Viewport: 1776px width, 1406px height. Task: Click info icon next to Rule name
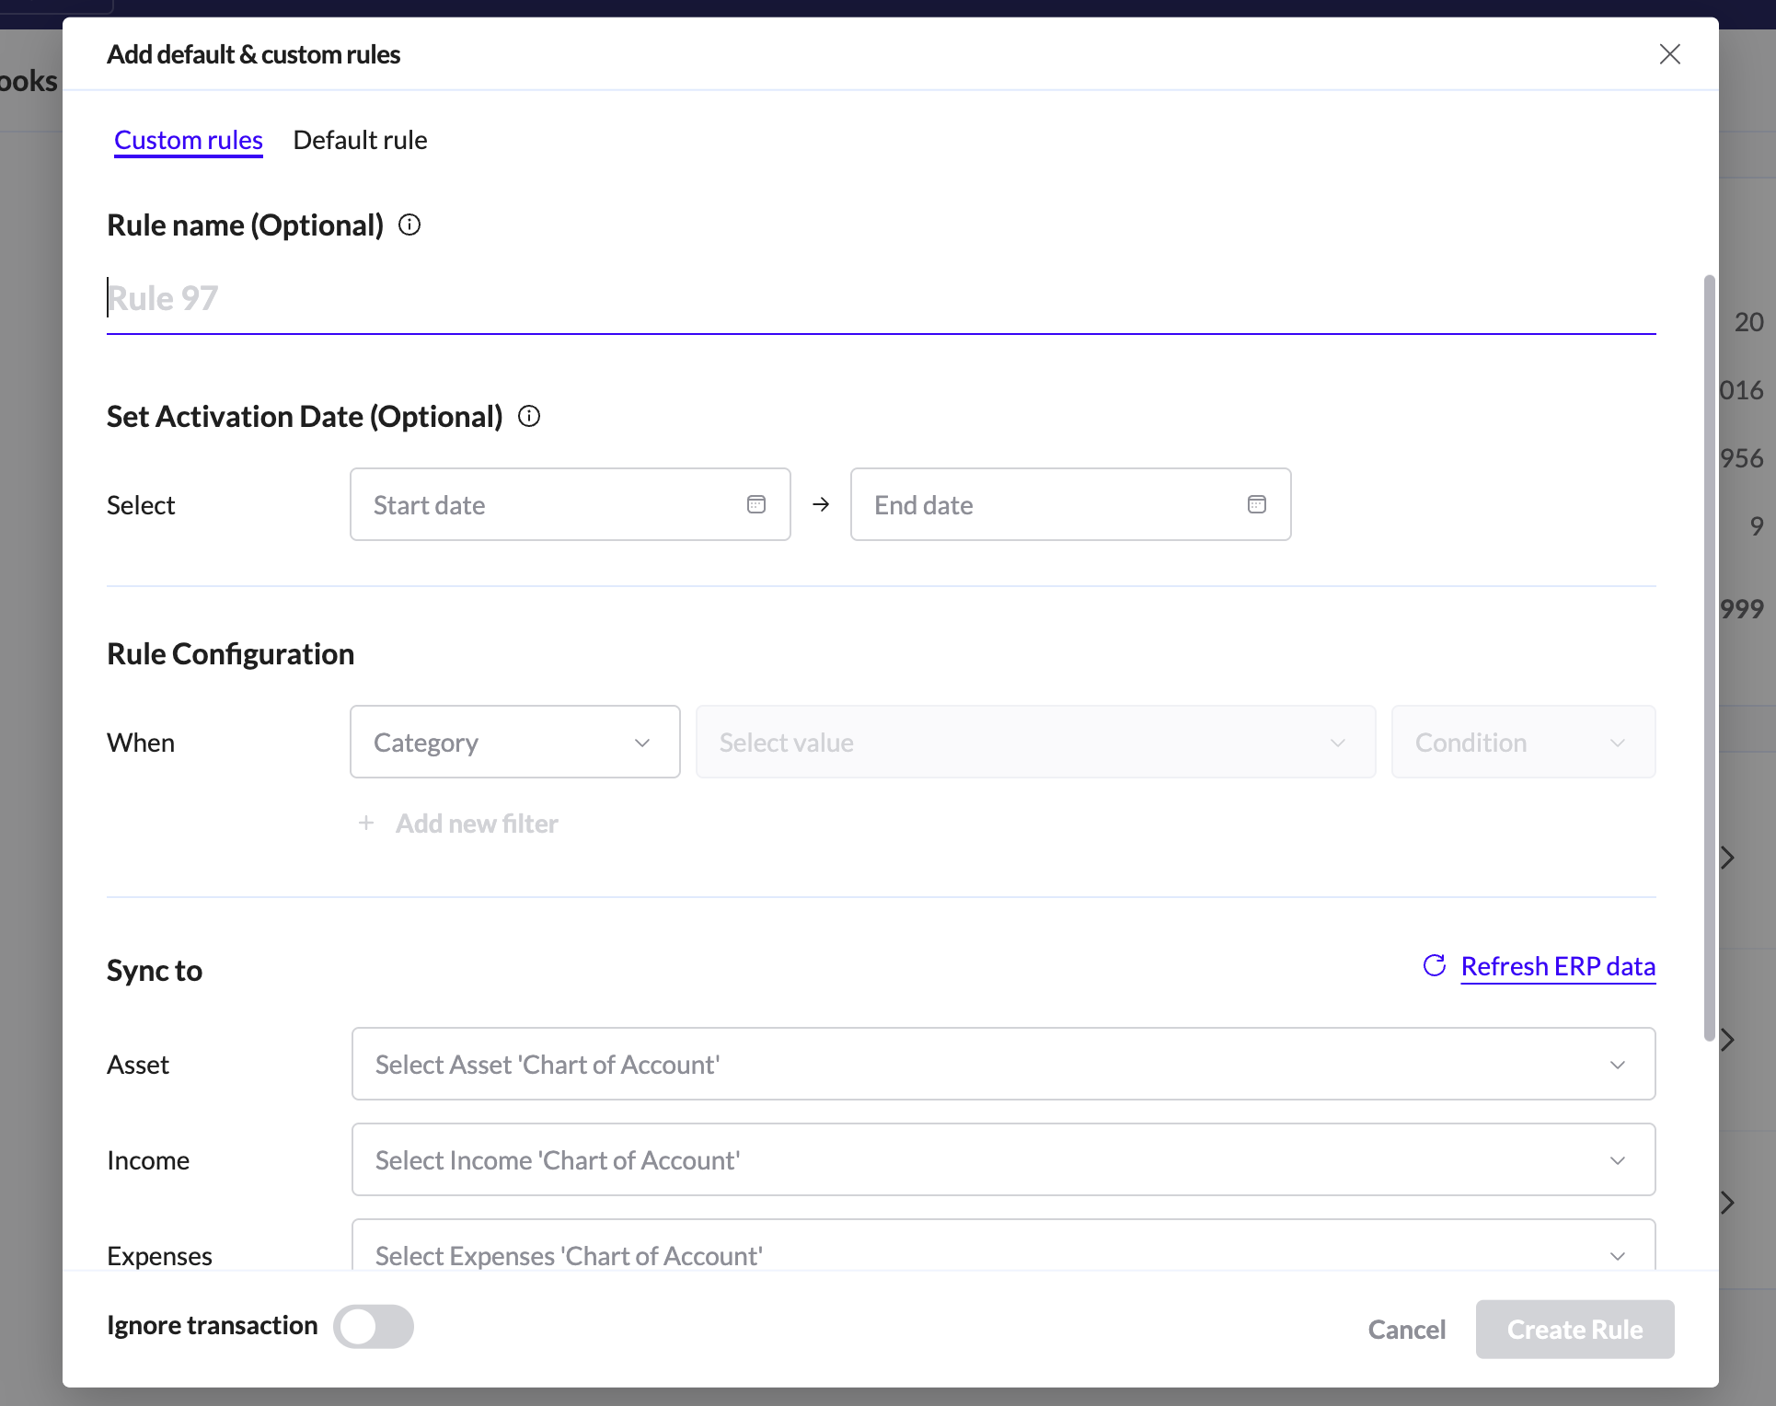[x=409, y=225]
